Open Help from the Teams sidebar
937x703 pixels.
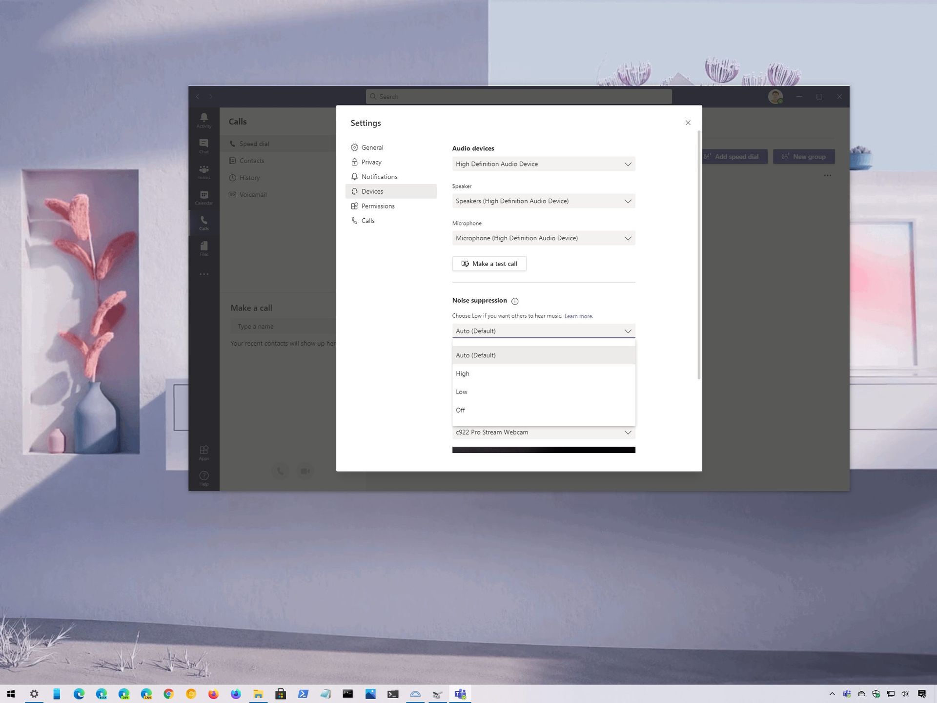pos(204,477)
